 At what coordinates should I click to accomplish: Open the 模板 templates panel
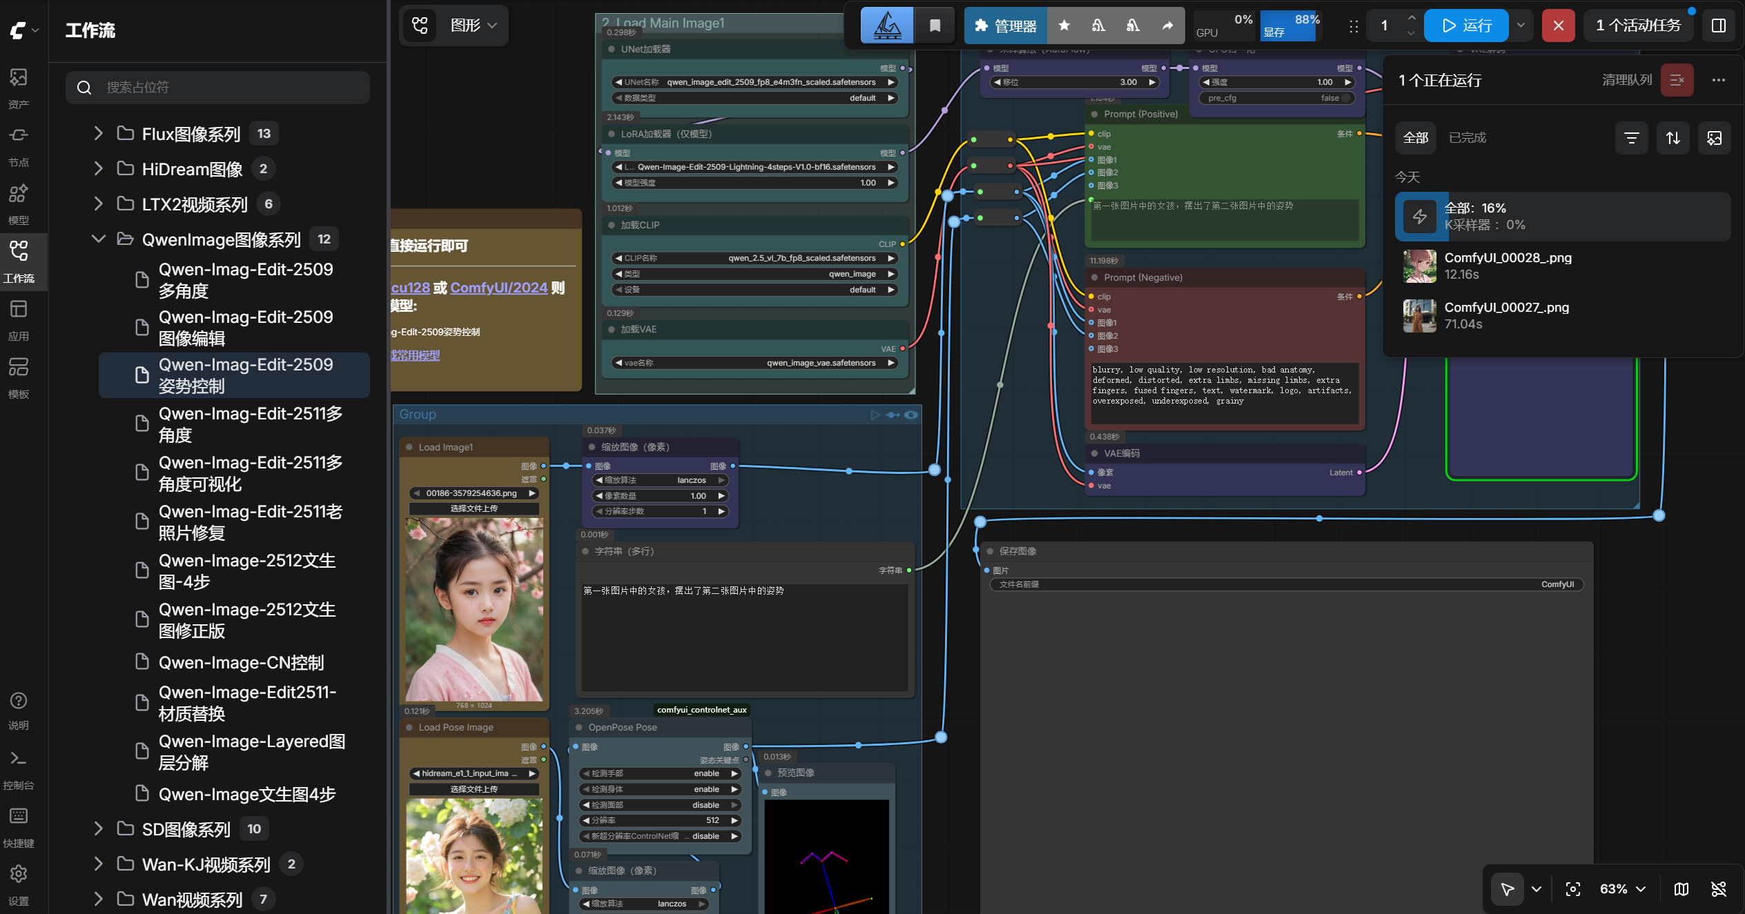coord(19,377)
